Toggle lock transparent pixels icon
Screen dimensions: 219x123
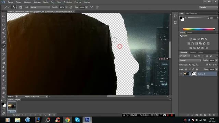[x=186, y=69]
